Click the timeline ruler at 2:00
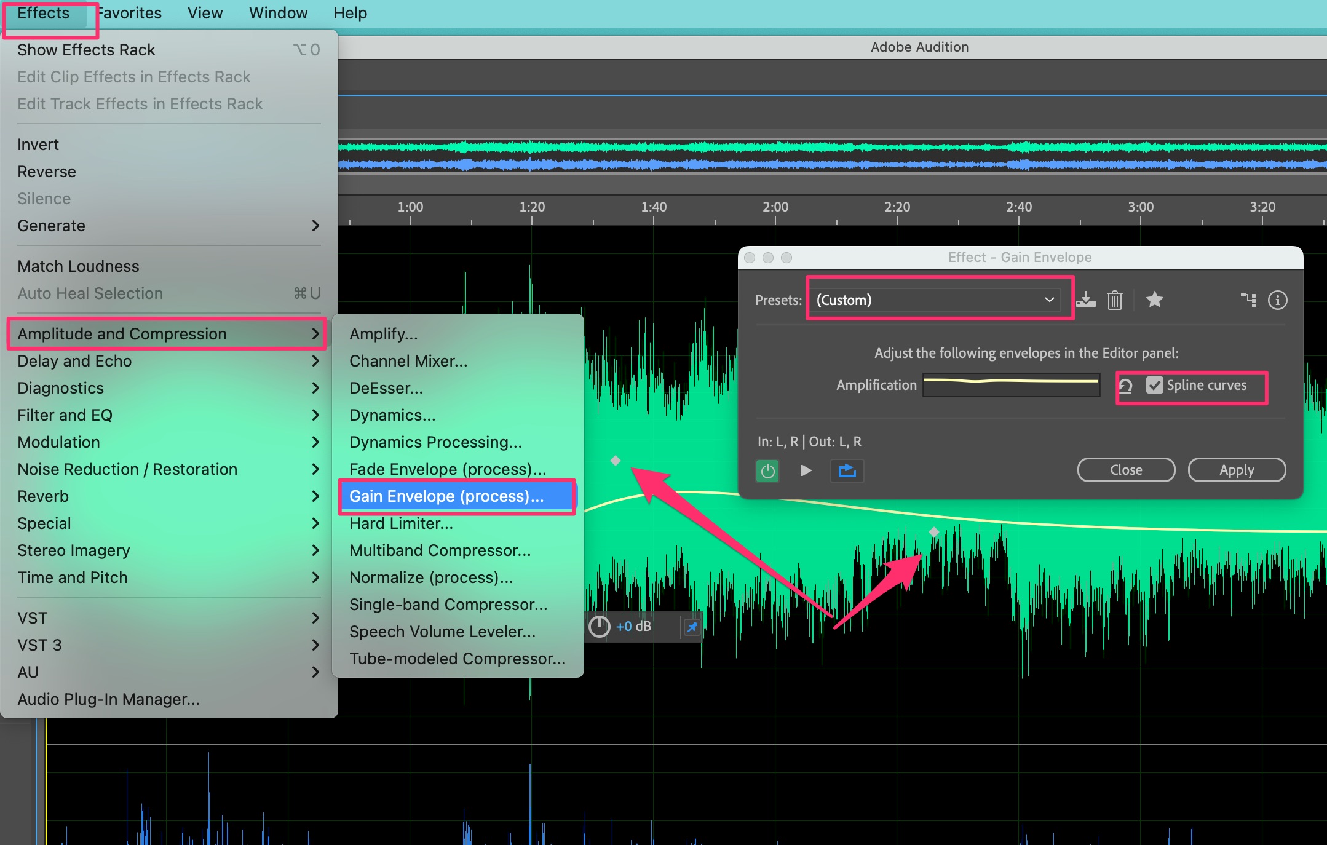 tap(774, 207)
